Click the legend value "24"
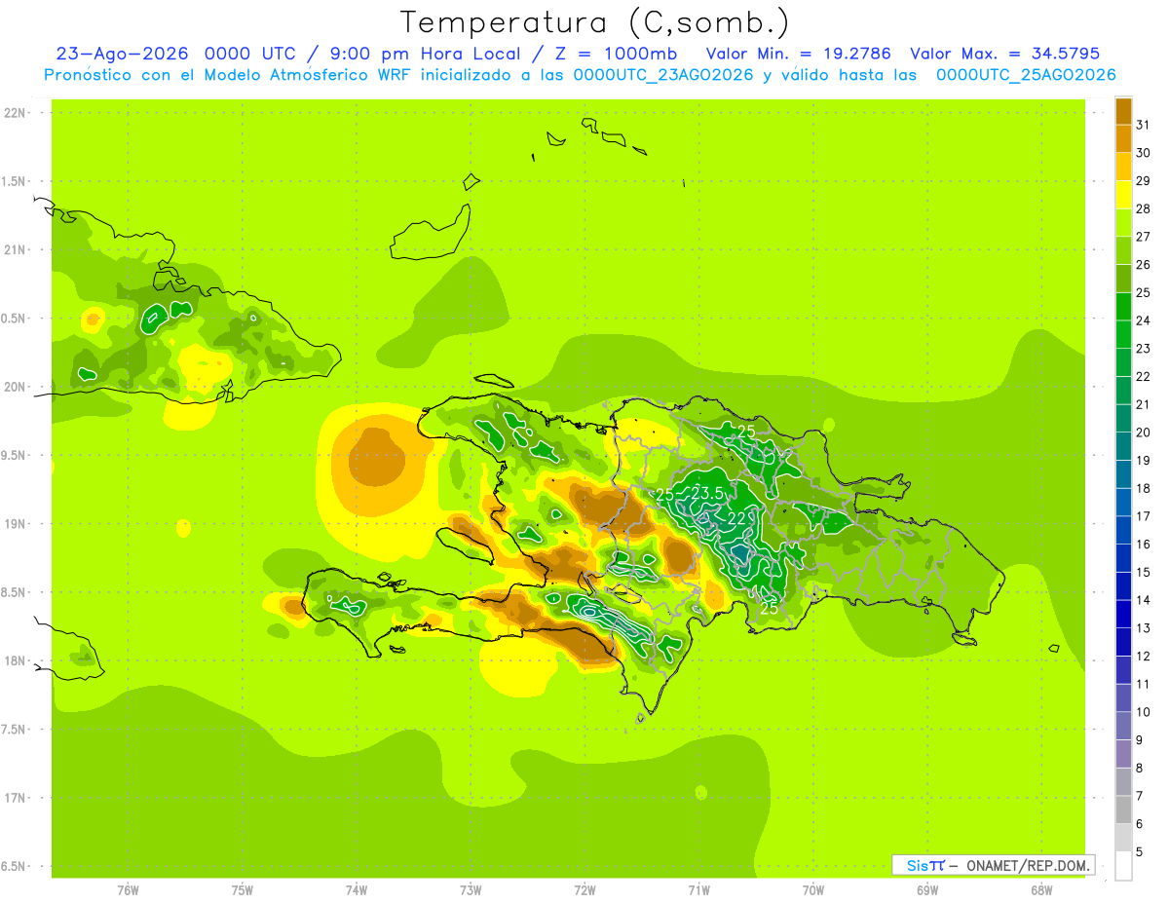Image resolution: width=1169 pixels, height=903 pixels. tap(1144, 320)
